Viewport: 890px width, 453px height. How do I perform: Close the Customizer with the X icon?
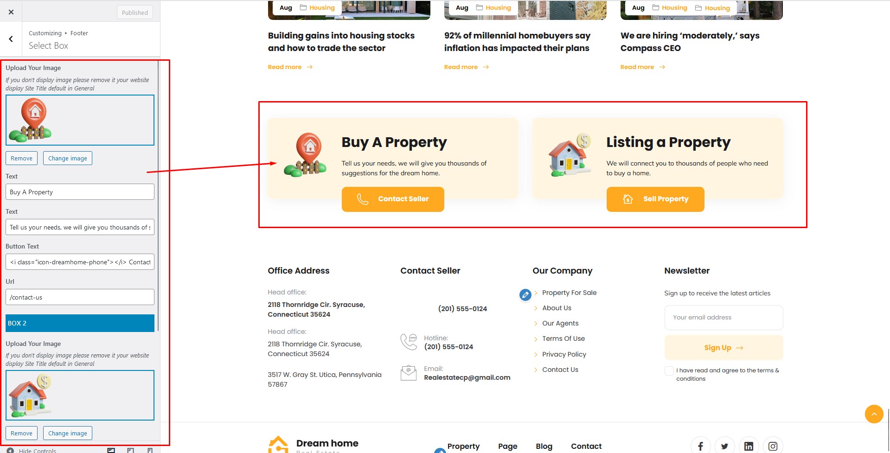pyautogui.click(x=11, y=12)
